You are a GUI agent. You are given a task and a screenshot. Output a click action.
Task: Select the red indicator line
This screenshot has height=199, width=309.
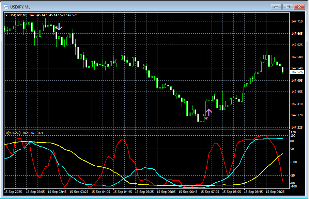coord(123,140)
